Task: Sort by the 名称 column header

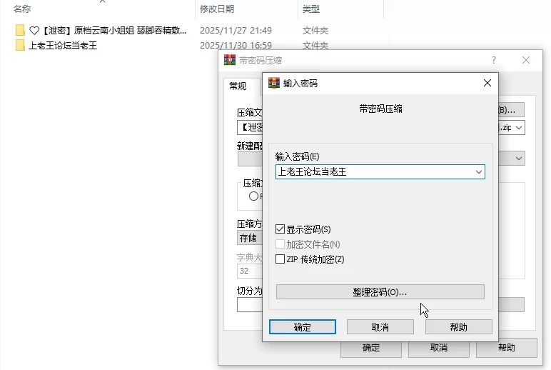Action: pos(22,9)
